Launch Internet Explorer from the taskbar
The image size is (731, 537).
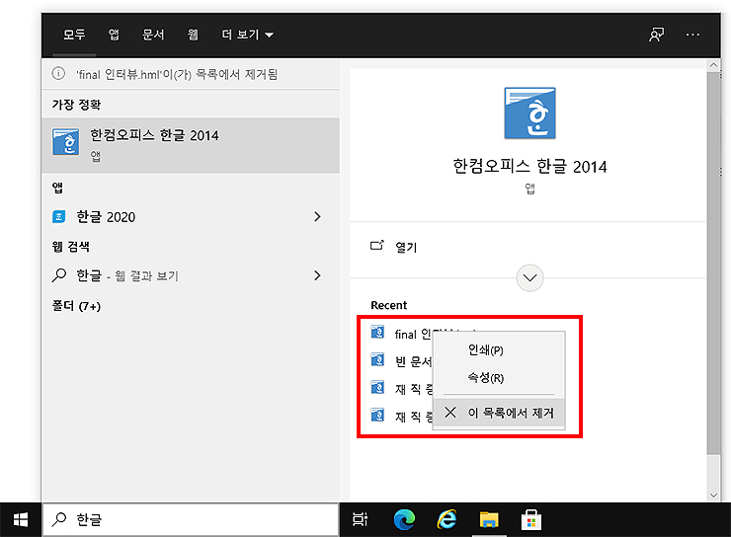[x=447, y=520]
